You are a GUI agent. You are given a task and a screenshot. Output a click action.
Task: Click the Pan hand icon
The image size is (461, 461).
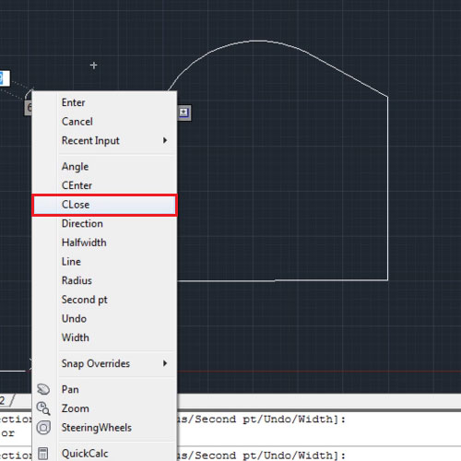point(43,389)
